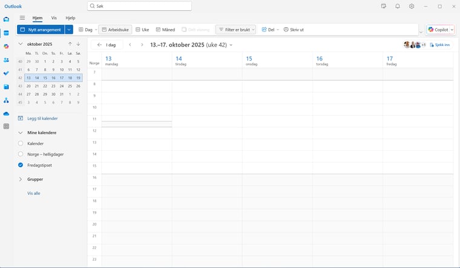Open the Hjelp tab

pos(70,18)
